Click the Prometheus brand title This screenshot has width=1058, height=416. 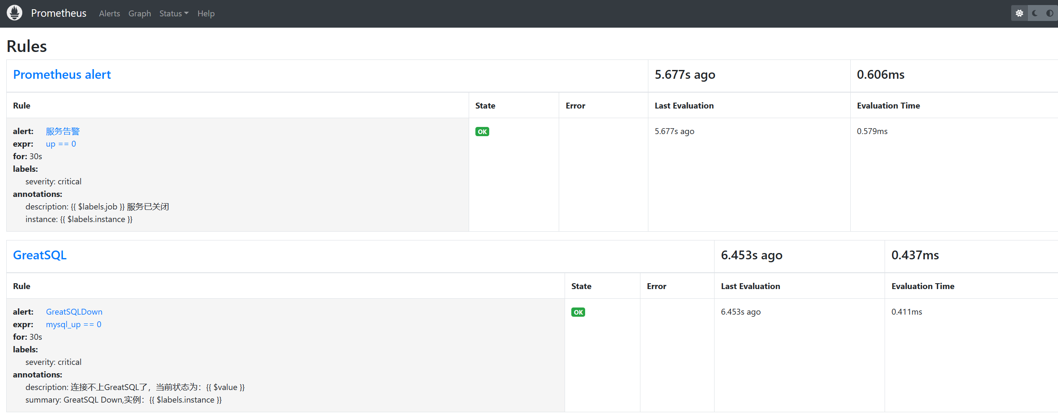59,13
